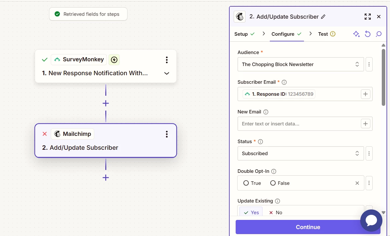The image size is (390, 236).
Task: Click the Retrieved fields for steps notification
Action: (x=88, y=14)
